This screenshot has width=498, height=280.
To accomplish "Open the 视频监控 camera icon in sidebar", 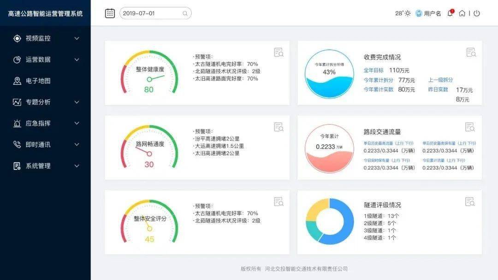I will [x=18, y=39].
